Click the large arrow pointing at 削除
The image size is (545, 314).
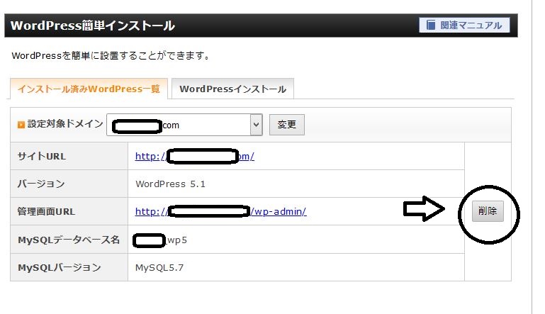pyautogui.click(x=424, y=208)
